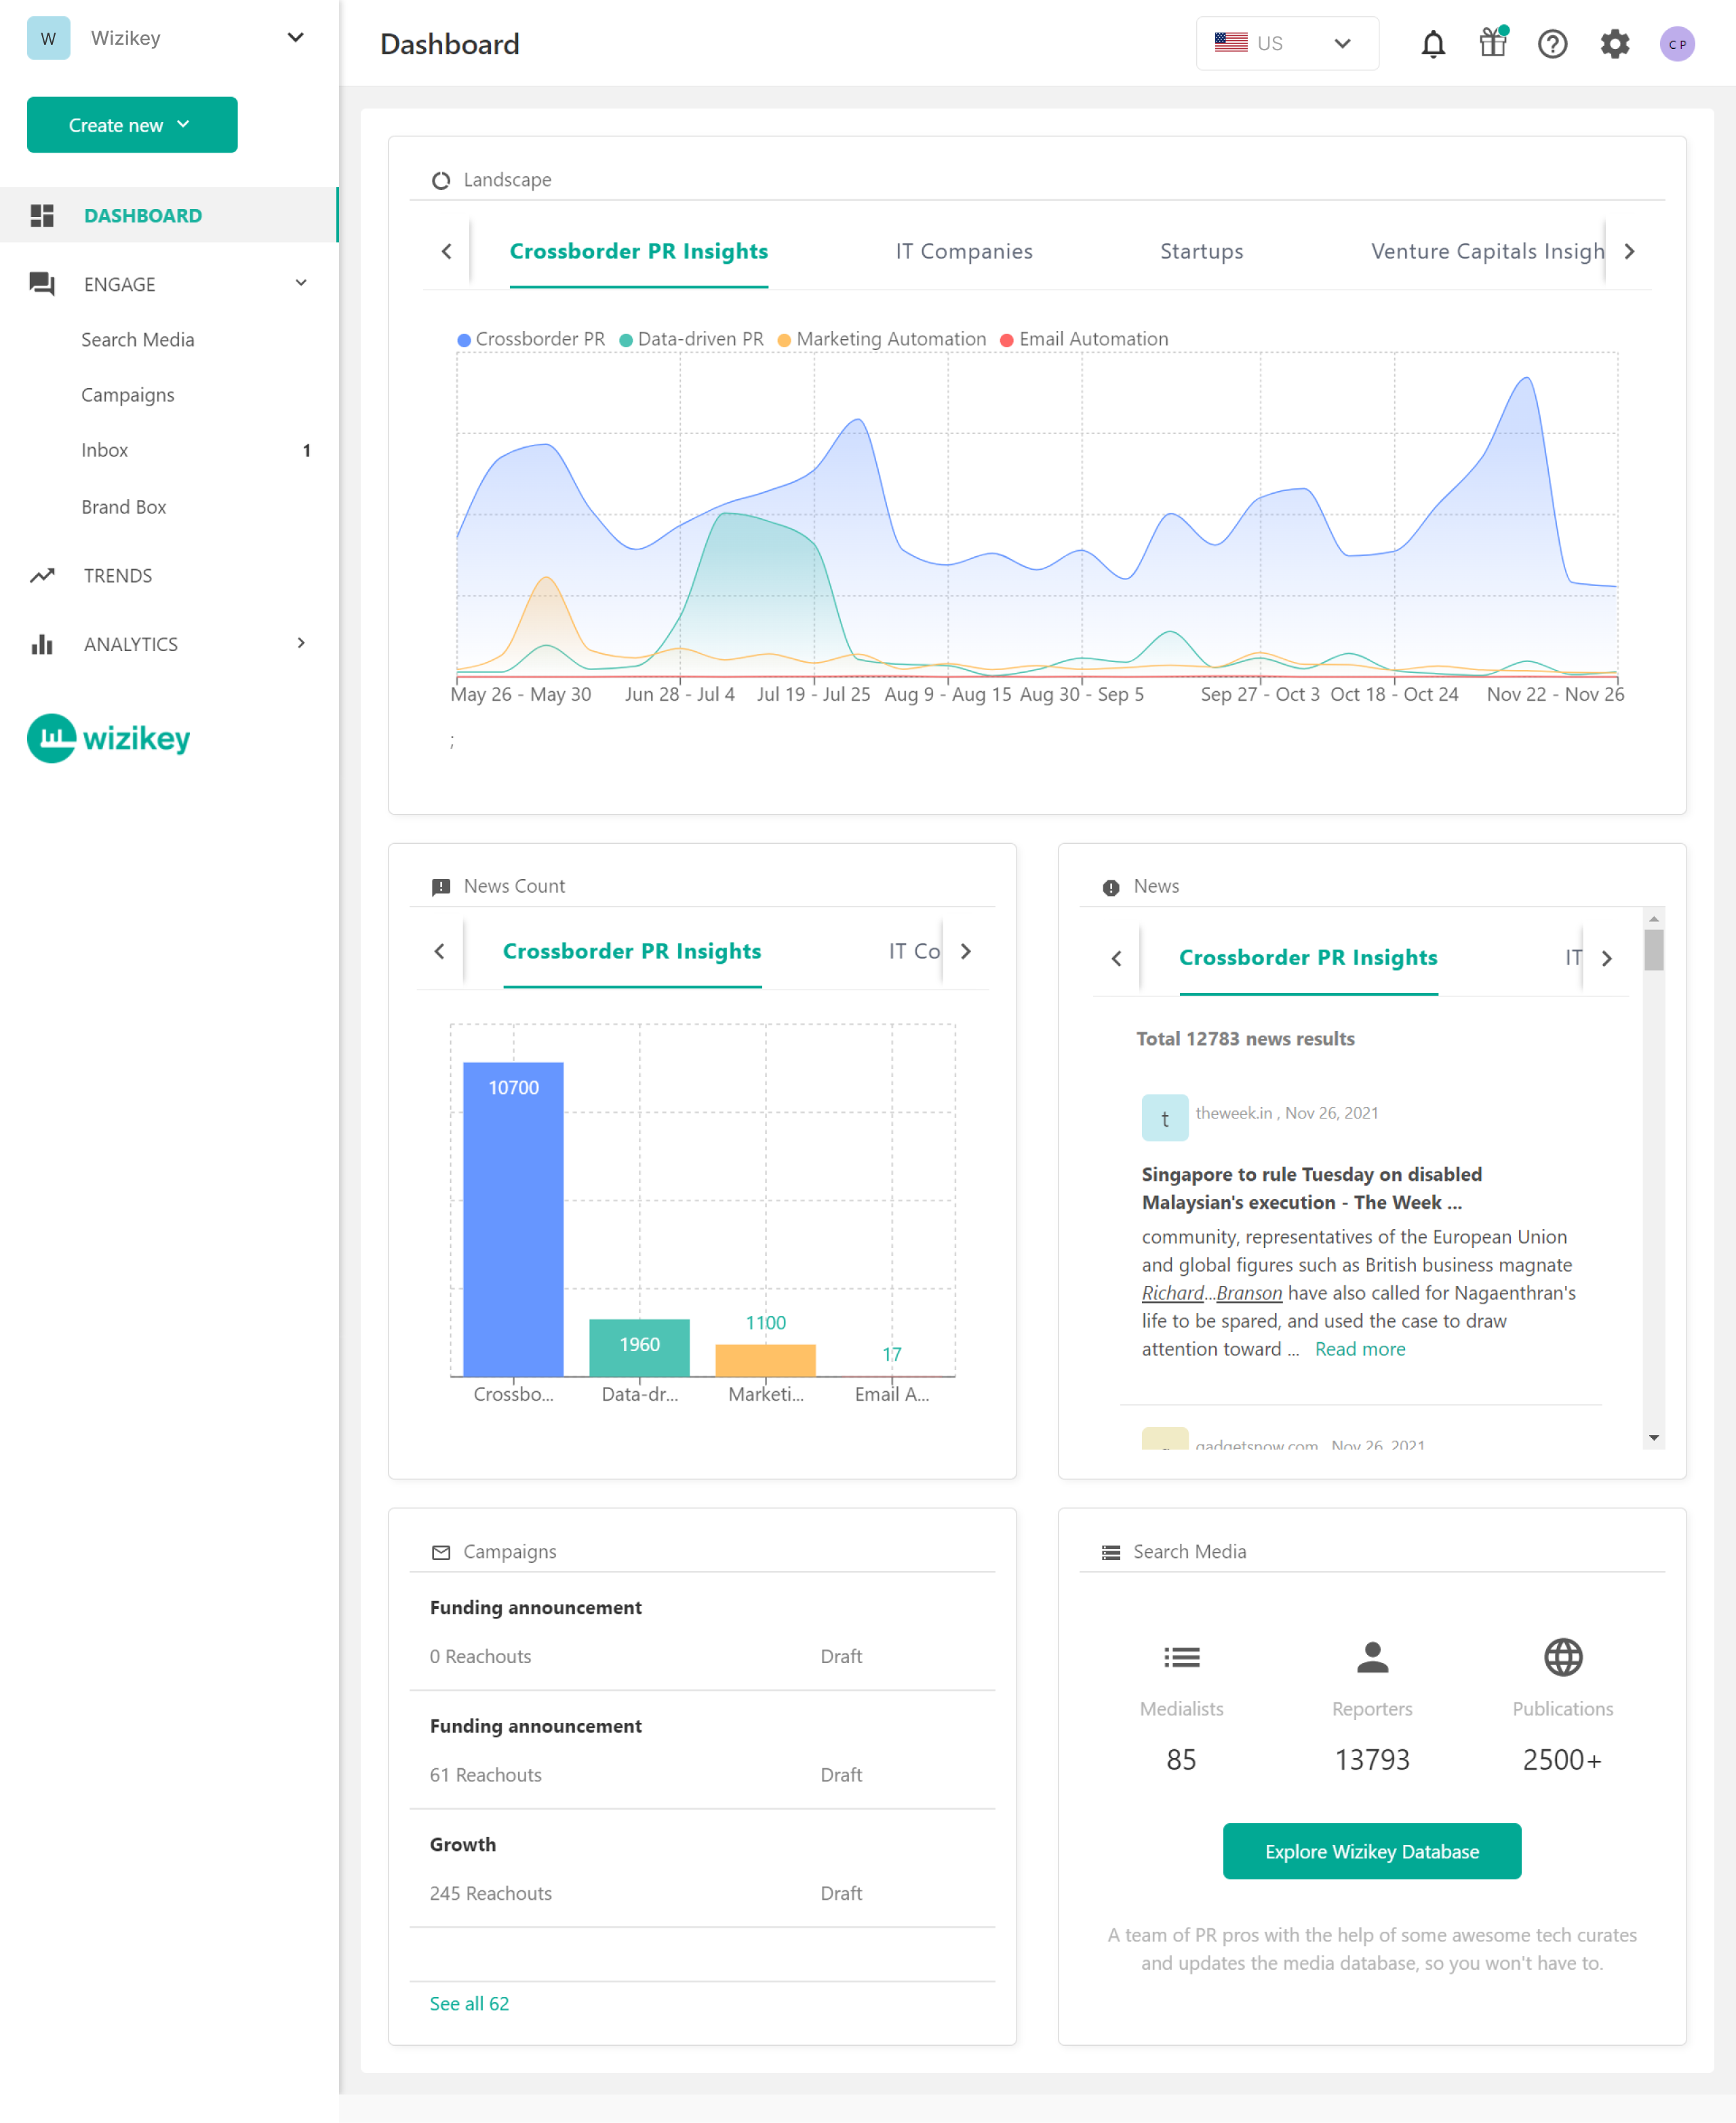1736x2123 pixels.
Task: Click the Analytics bar chart icon
Action: tap(42, 644)
